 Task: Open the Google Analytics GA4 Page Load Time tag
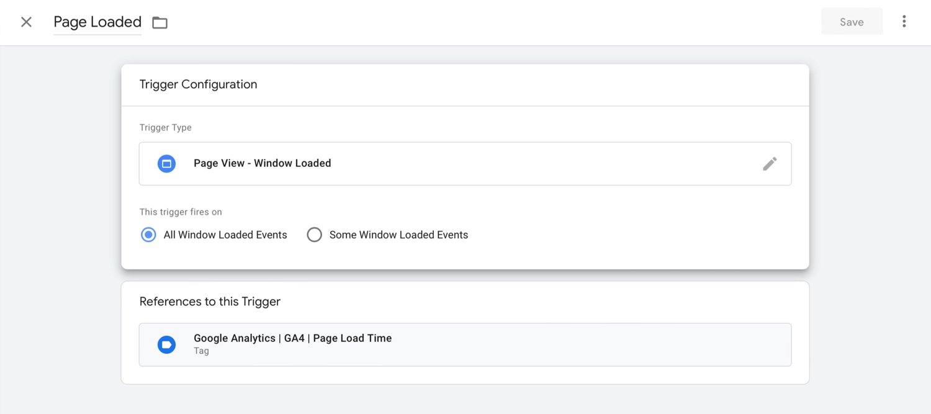(292, 338)
